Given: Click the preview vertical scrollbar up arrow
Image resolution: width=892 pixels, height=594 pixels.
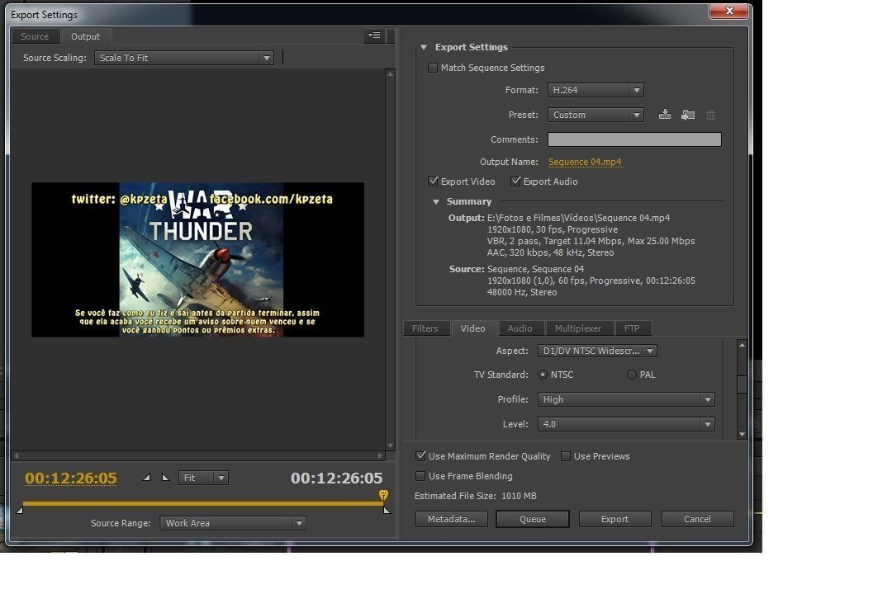Looking at the screenshot, I should (390, 74).
